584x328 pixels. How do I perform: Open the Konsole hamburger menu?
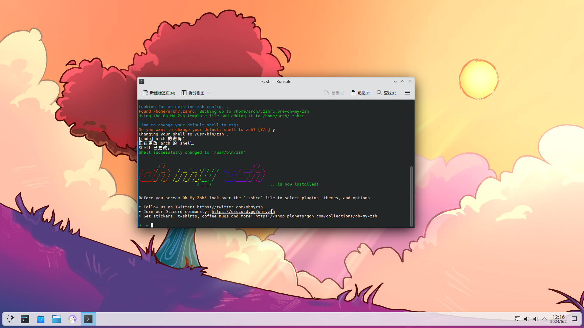408,93
